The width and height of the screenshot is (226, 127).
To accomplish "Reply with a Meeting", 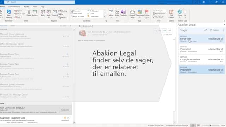I will [x=63, y=11].
